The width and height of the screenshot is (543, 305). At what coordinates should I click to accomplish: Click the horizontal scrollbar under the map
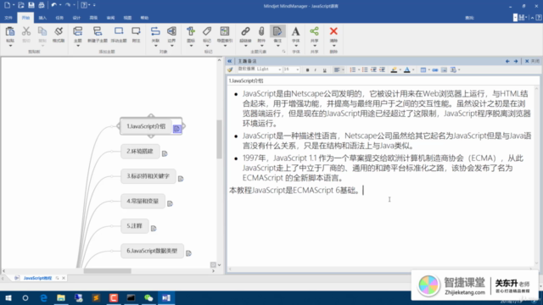click(108, 271)
